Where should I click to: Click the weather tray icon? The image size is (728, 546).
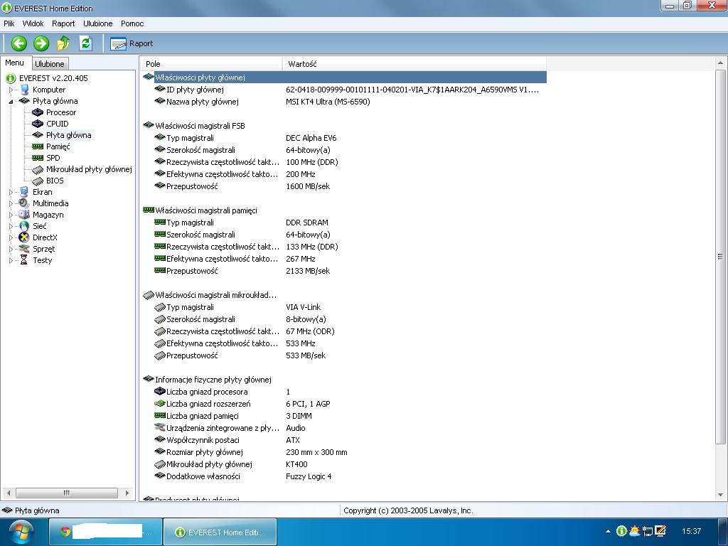634,530
